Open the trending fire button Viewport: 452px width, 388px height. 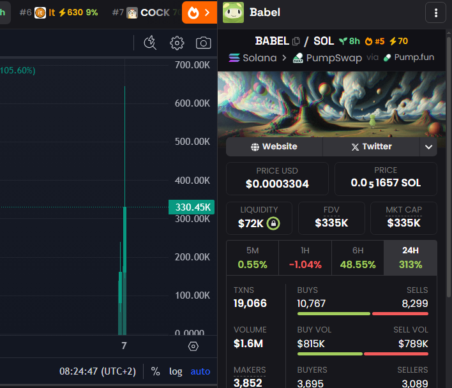point(199,12)
